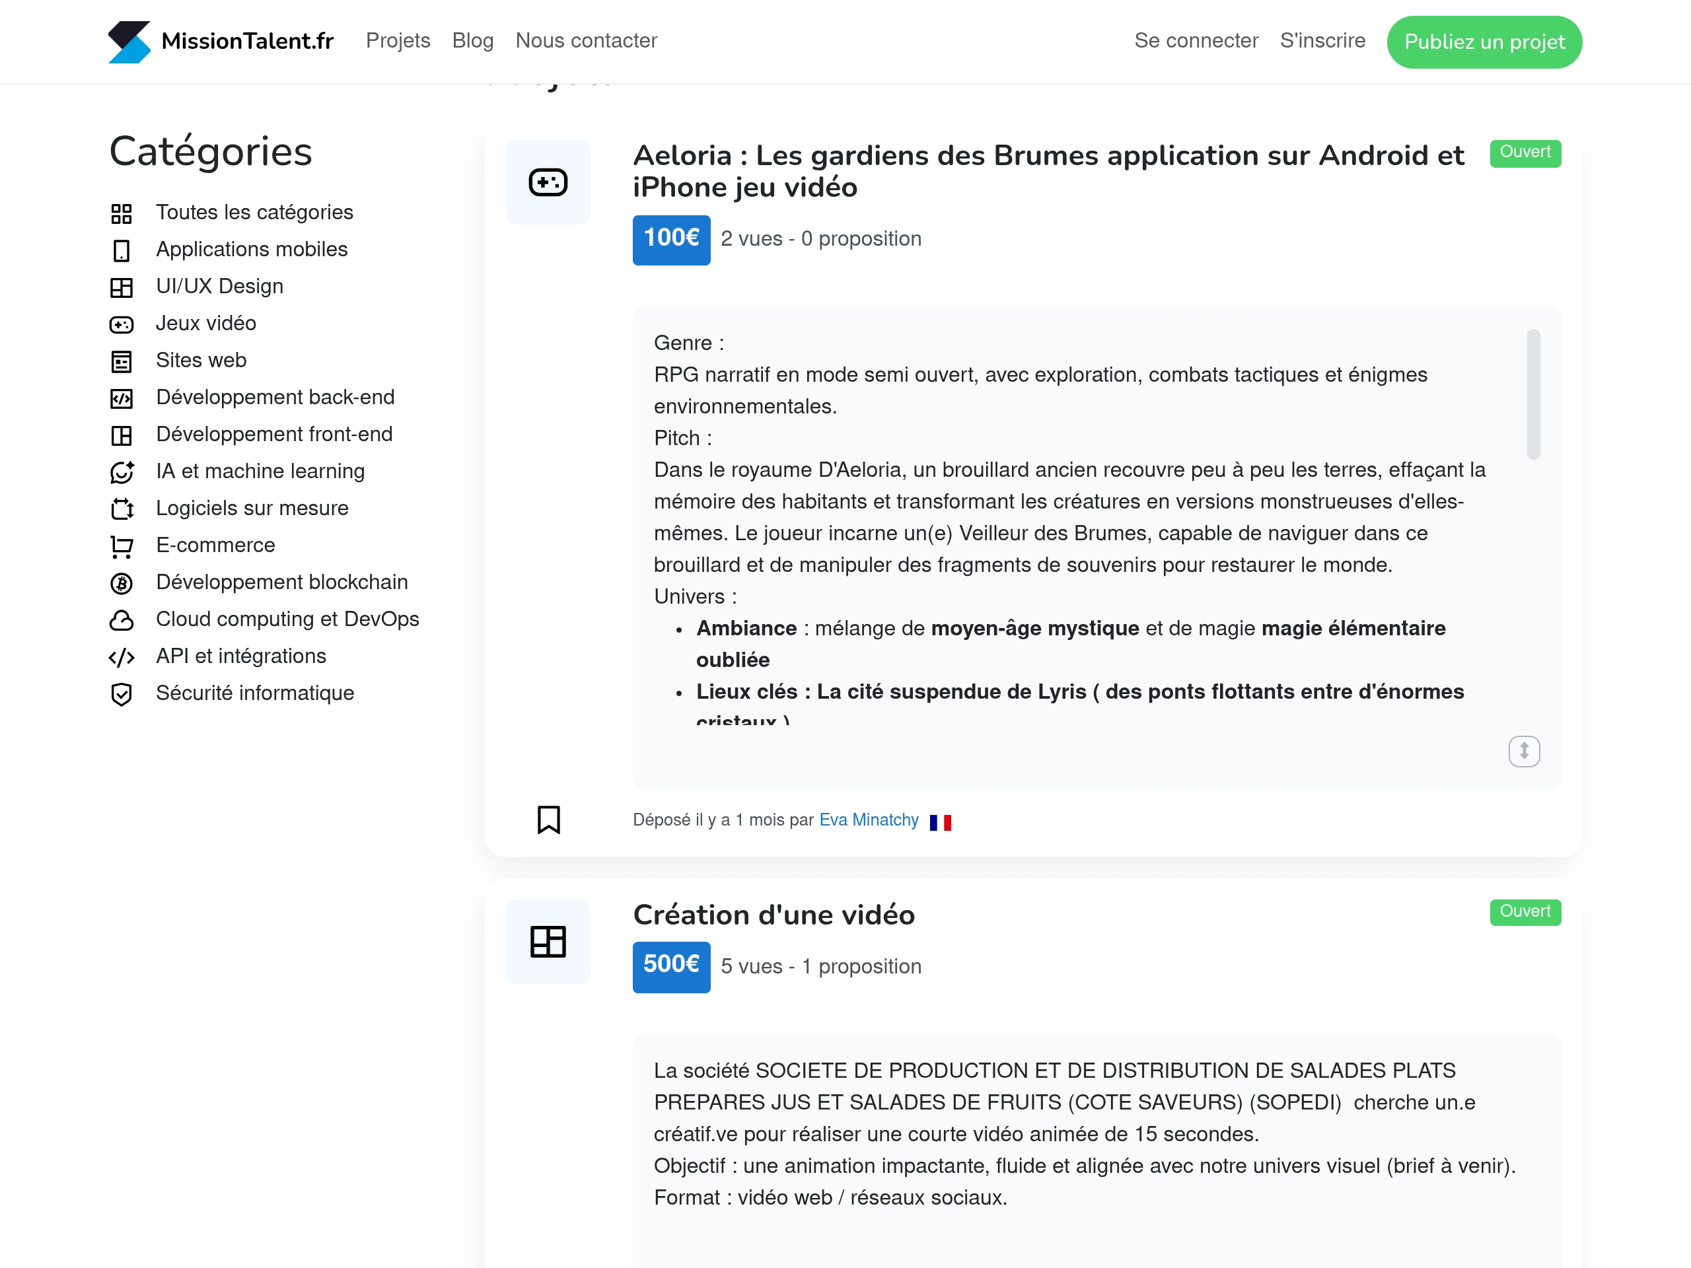
Task: Open the Création d'une vidéo project title
Action: tap(774, 915)
